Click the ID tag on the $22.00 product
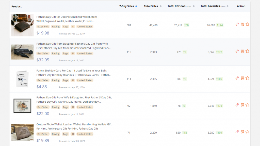The image size is (260, 146). (x=73, y=107)
